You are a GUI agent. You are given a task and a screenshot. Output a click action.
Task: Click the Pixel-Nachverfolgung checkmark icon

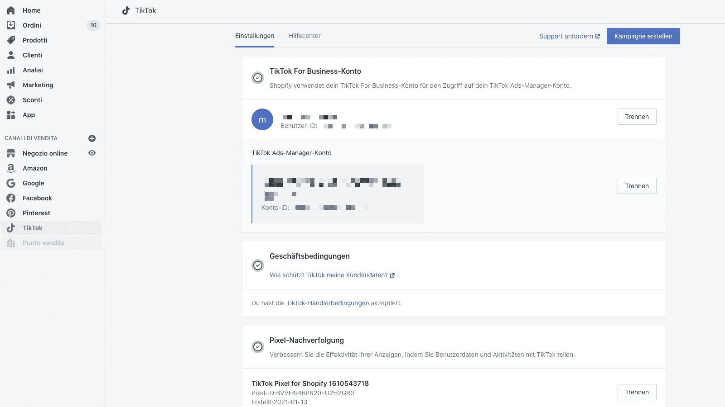coord(258,347)
